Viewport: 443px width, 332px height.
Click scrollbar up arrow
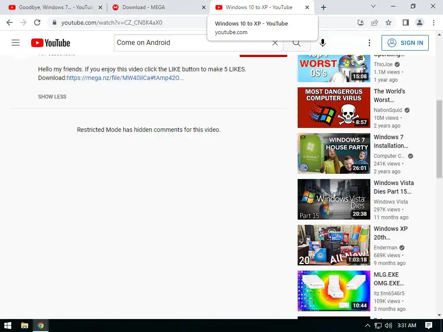pyautogui.click(x=439, y=35)
